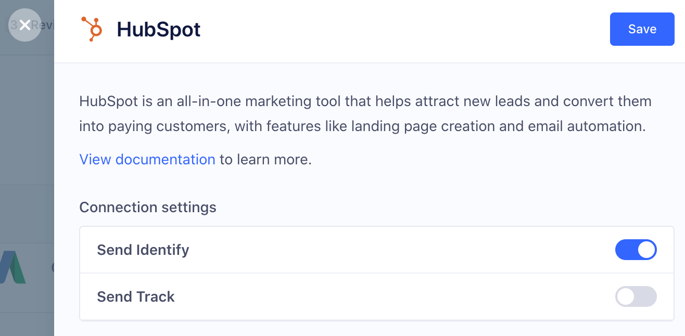Click the HubSpot title text

click(x=158, y=30)
